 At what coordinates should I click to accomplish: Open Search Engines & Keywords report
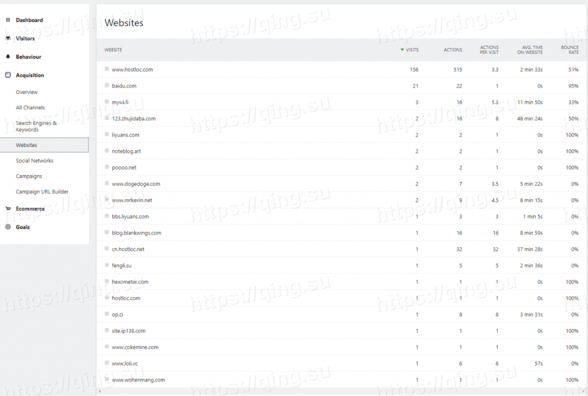click(x=36, y=126)
